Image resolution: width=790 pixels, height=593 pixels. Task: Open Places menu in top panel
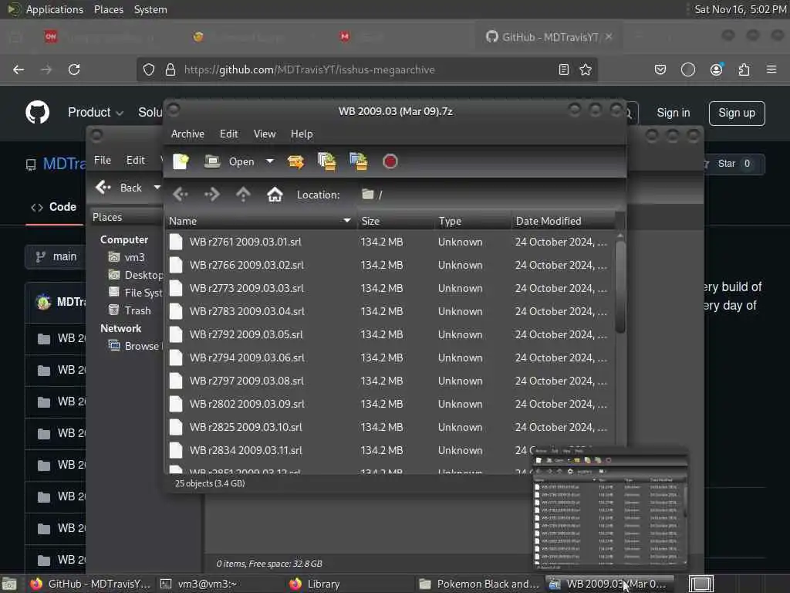pos(108,9)
